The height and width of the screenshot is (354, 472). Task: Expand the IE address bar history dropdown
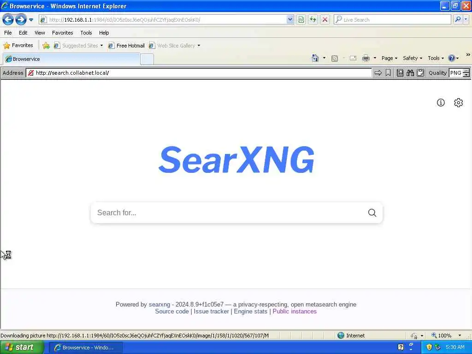(289, 20)
